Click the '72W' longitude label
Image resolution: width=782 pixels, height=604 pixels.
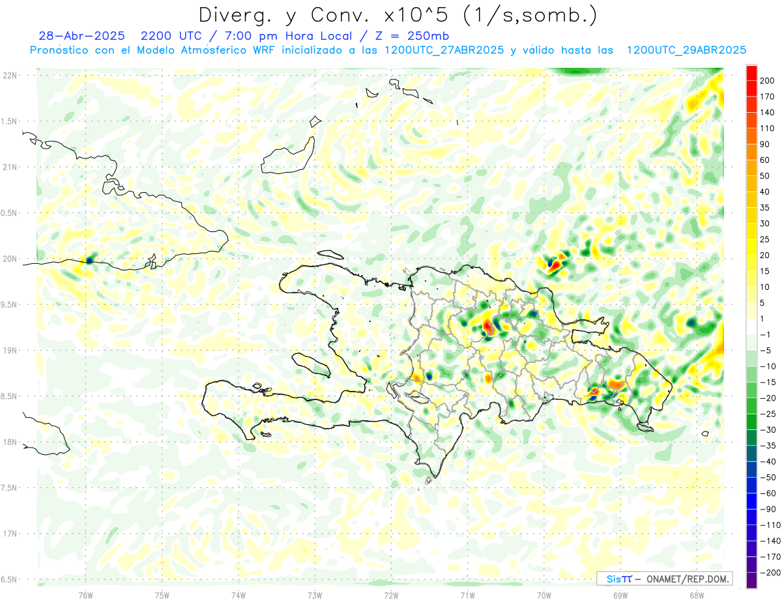coord(391,596)
